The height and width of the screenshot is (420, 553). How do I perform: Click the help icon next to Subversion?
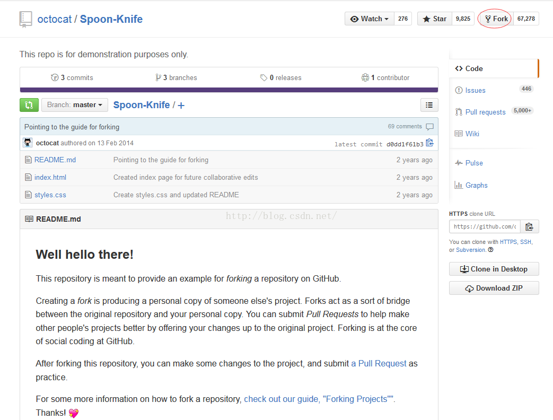[490, 250]
